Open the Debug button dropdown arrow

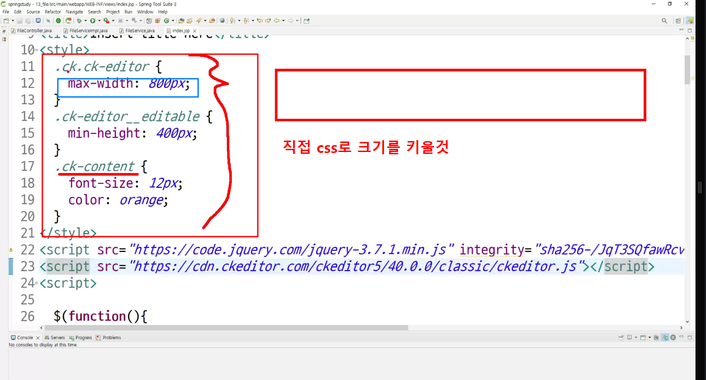point(86,20)
